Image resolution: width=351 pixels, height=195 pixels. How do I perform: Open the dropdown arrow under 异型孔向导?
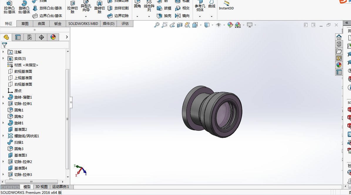[x=86, y=16]
